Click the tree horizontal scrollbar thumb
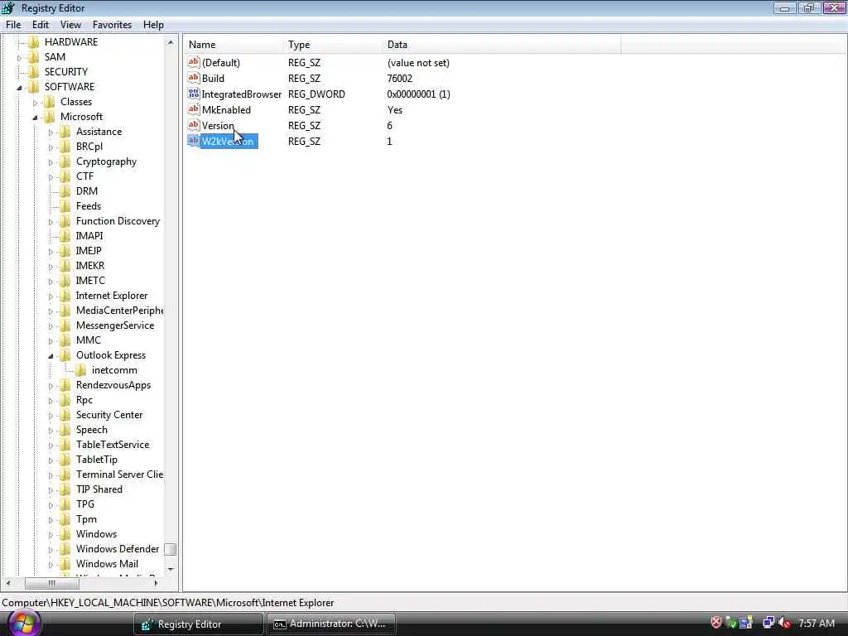This screenshot has width=848, height=636. (x=52, y=583)
